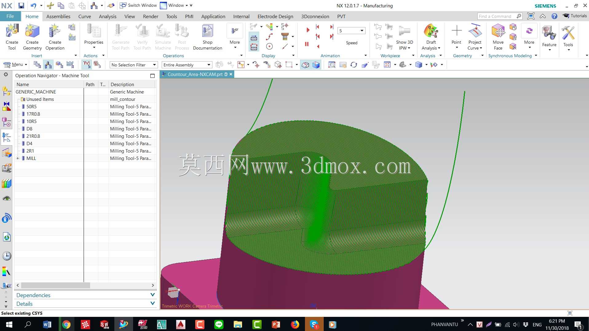
Task: Switch to Program Order View
Action: click(x=37, y=65)
